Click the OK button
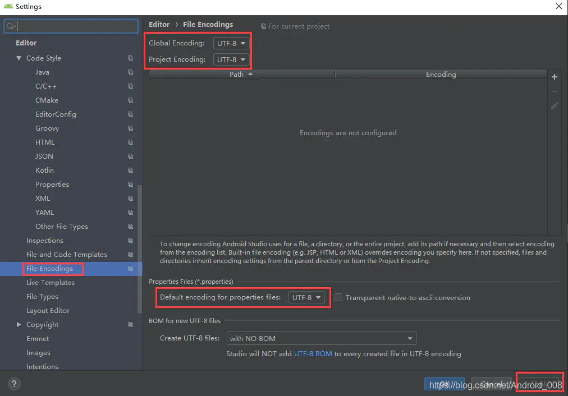 point(445,384)
